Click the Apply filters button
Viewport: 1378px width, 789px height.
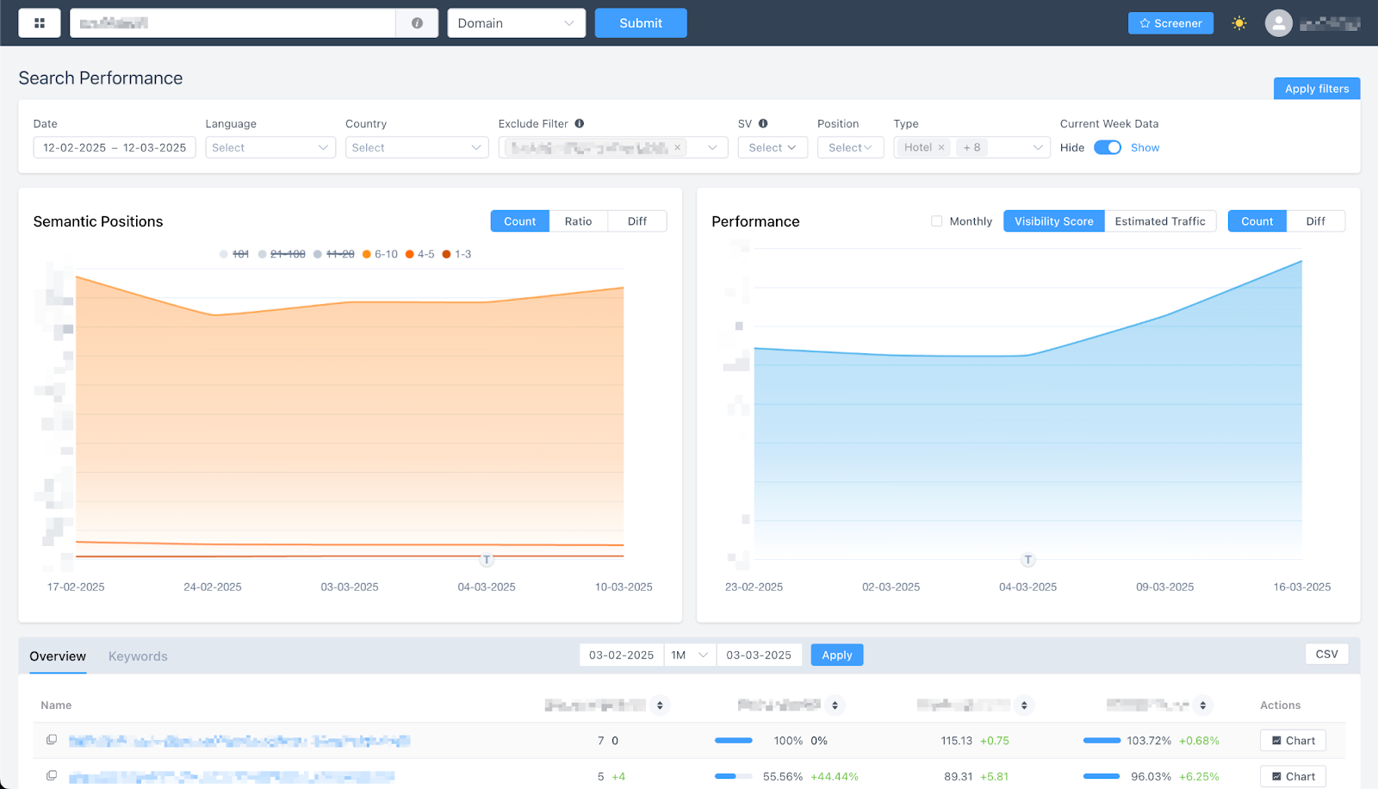coord(1316,89)
